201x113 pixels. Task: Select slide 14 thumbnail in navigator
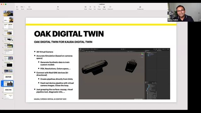click(8, 96)
